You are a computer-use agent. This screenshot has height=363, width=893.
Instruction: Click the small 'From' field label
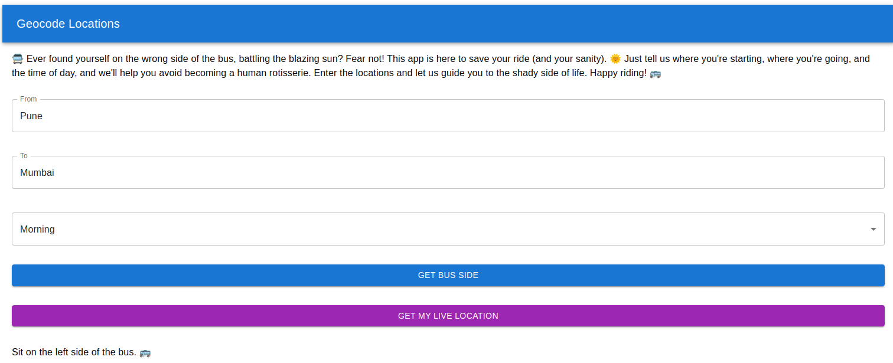click(x=28, y=99)
